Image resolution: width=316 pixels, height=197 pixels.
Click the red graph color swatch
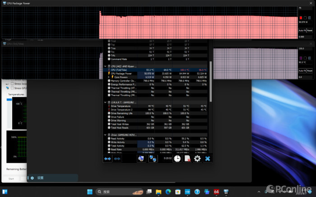(301, 18)
